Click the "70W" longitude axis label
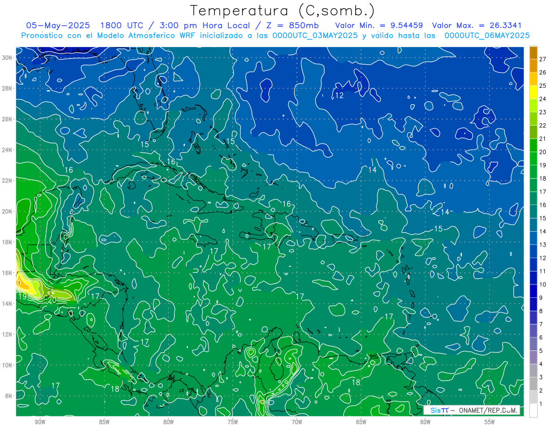Screen dimensions: 555x428 (297, 422)
